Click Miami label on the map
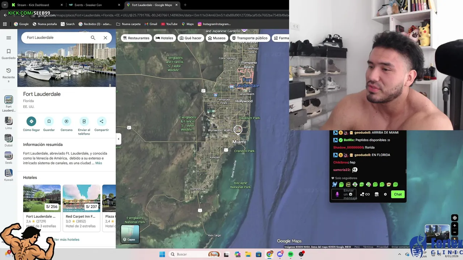 click(239, 142)
